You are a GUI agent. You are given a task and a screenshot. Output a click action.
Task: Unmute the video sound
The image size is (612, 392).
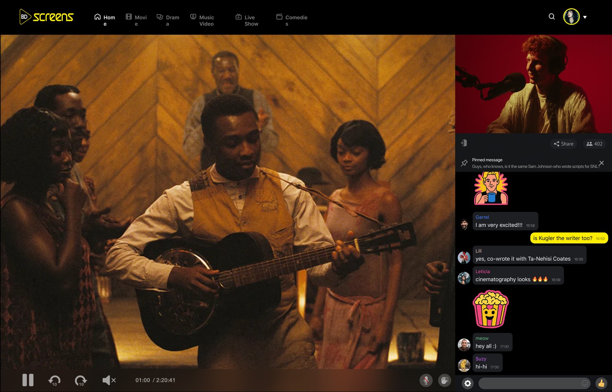[109, 380]
